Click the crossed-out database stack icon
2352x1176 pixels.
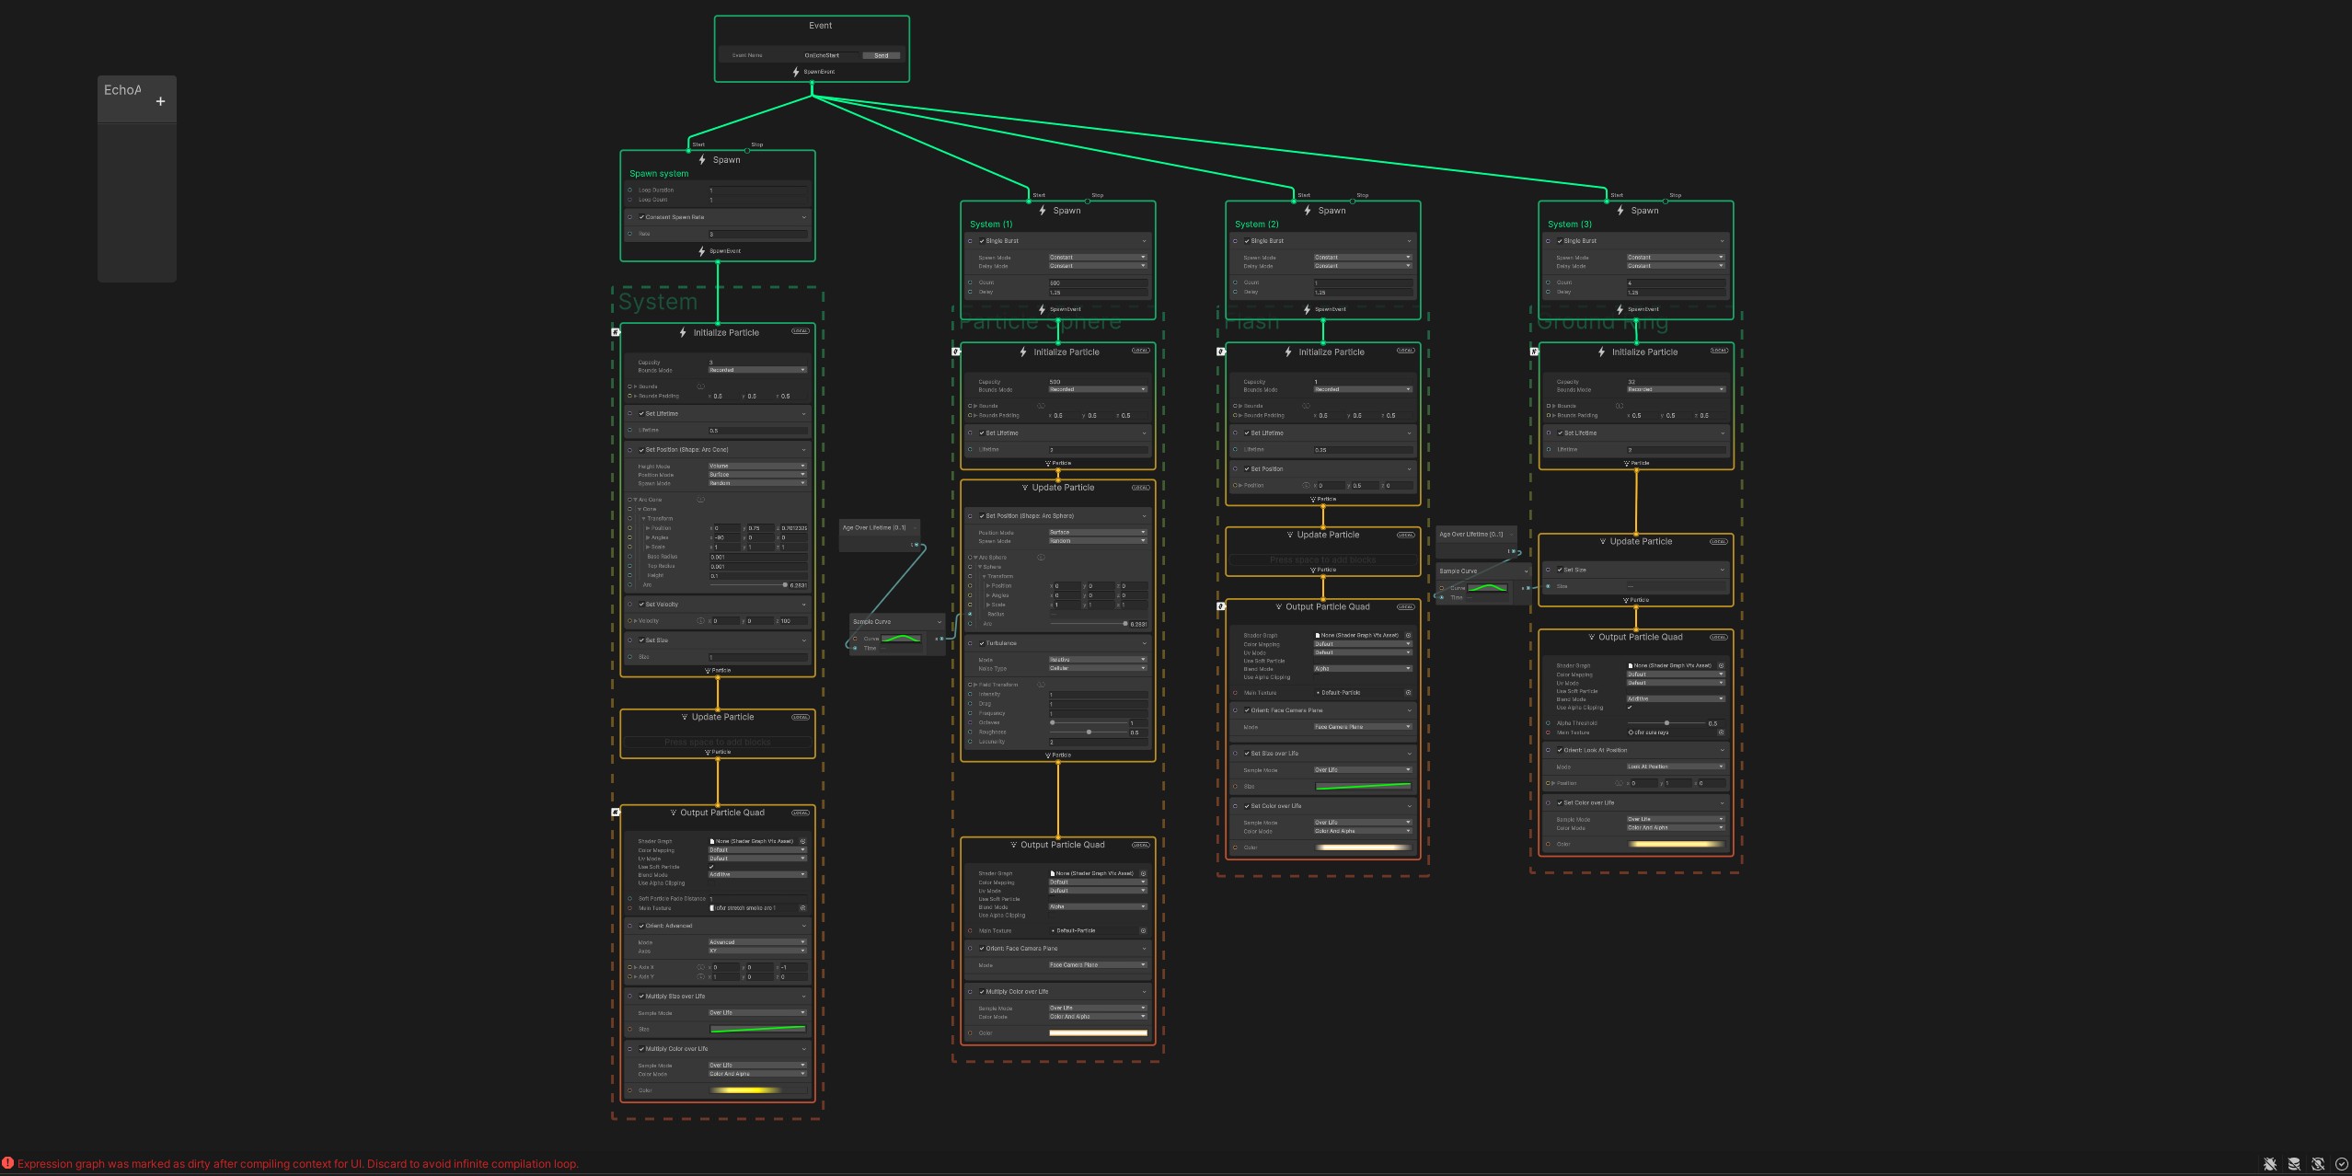(2294, 1164)
